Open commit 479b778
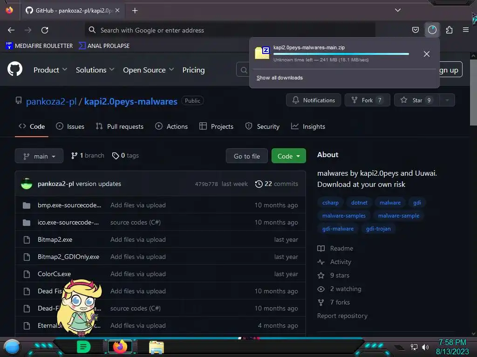The image size is (477, 357). pos(206,184)
